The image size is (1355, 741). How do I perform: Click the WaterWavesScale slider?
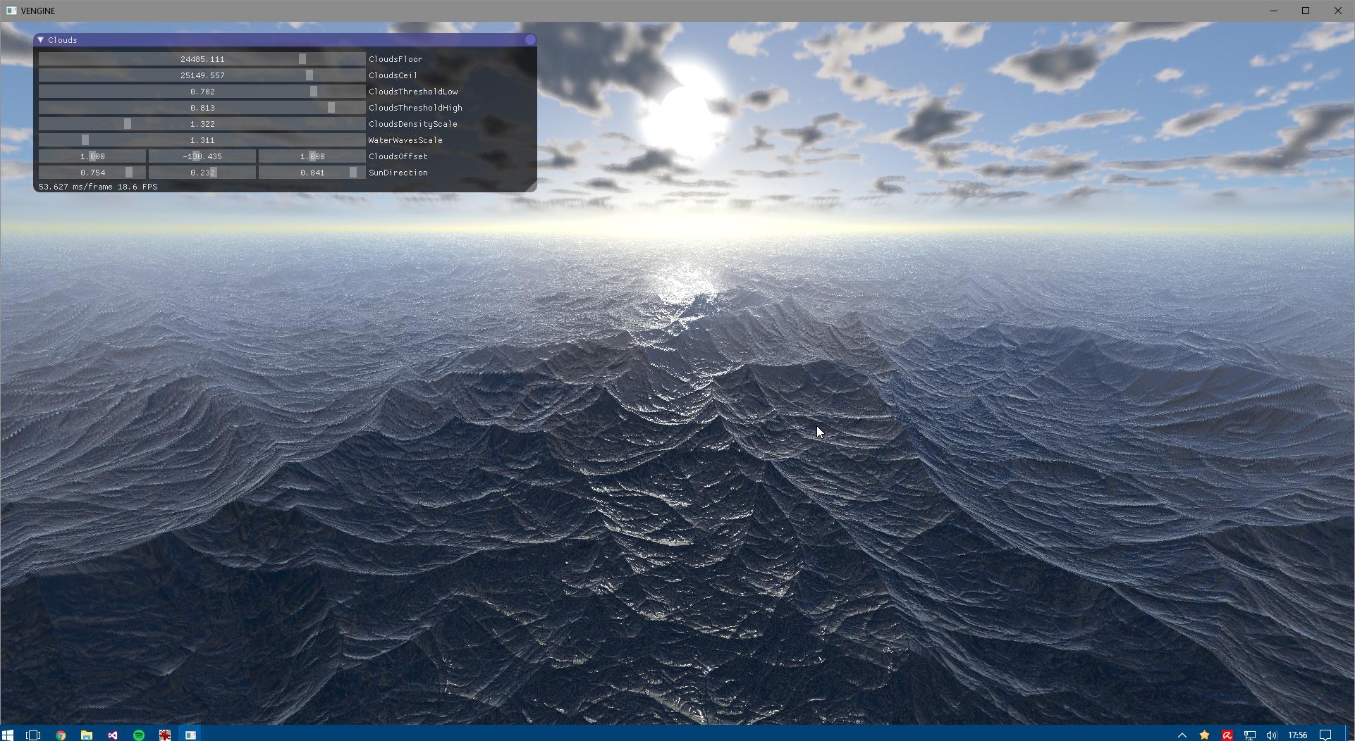(x=202, y=140)
